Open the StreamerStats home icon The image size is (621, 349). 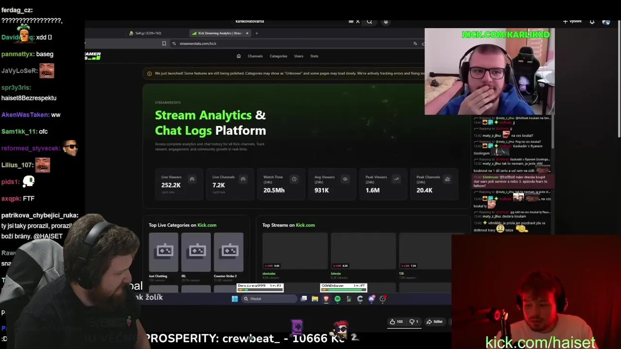click(239, 56)
